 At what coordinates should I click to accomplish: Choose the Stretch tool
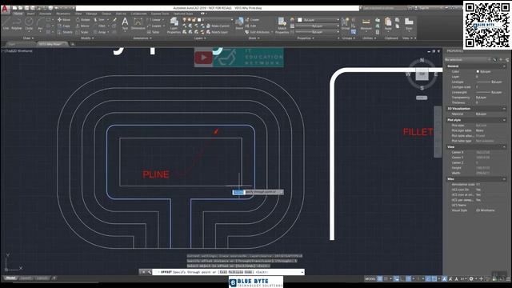65,32
